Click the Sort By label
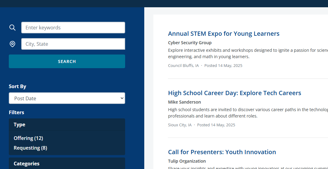 (x=17, y=86)
